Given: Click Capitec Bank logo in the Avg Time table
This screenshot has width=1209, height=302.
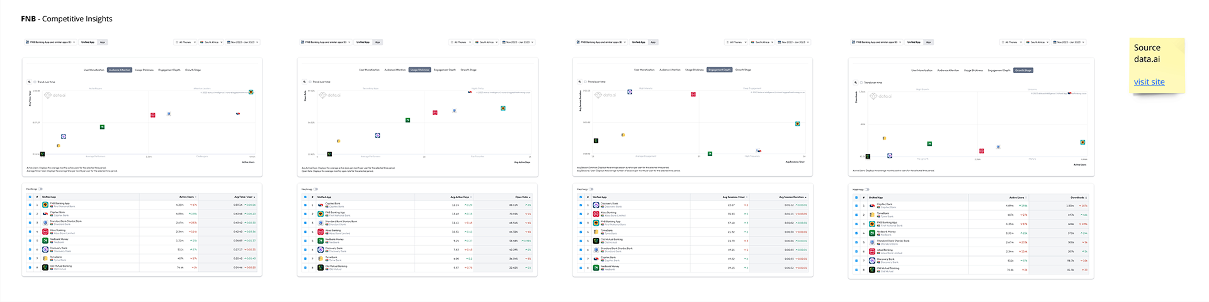Looking at the screenshot, I should 45,213.
